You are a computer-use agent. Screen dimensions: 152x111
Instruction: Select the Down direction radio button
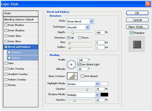point(80,38)
